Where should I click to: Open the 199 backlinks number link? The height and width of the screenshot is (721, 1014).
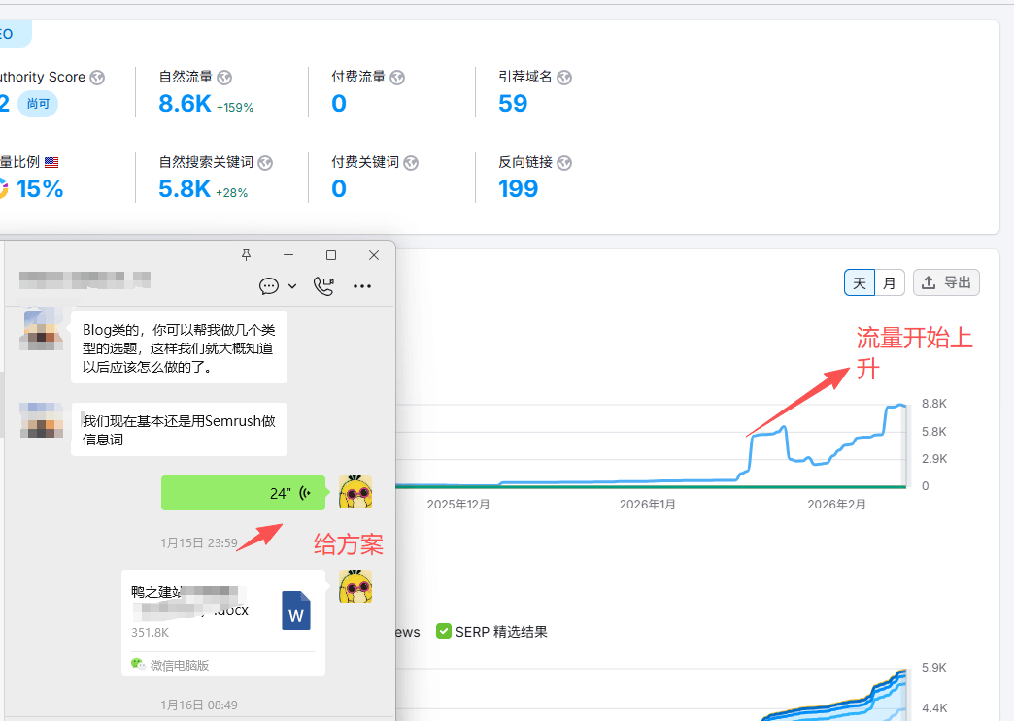point(518,189)
